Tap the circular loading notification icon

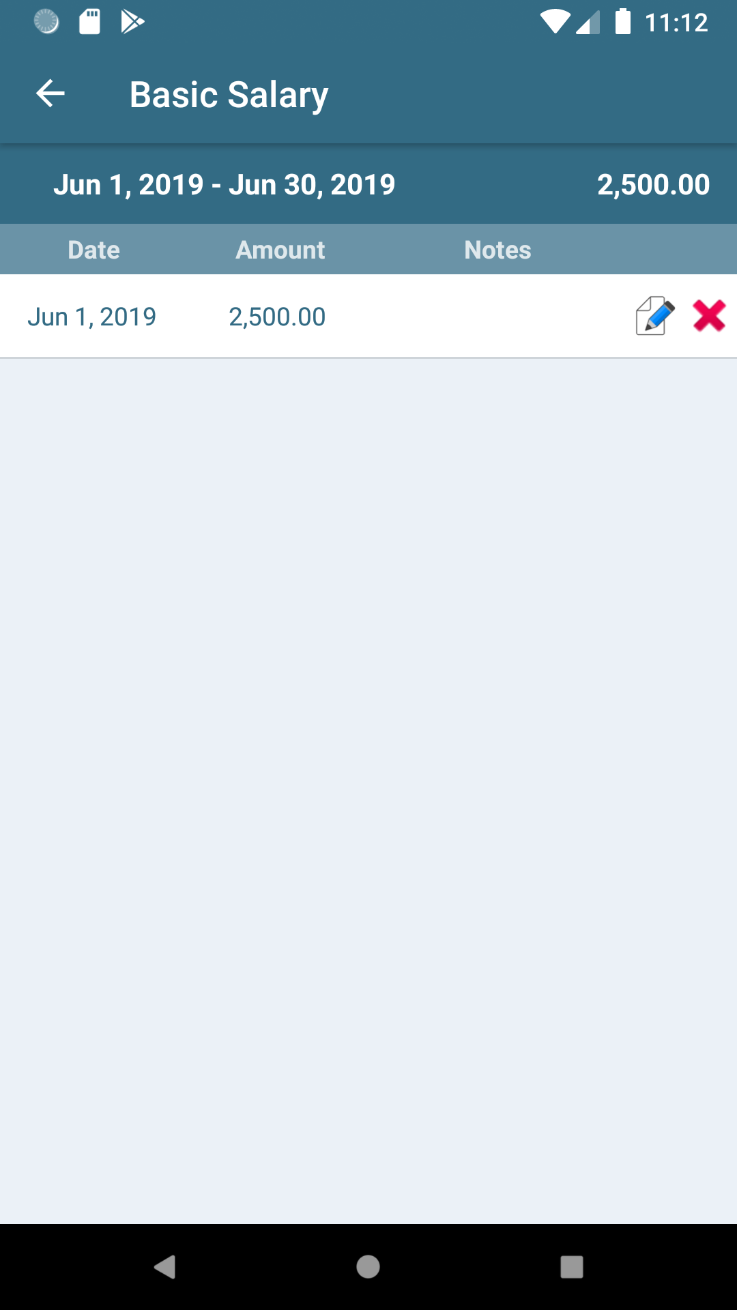tap(46, 22)
